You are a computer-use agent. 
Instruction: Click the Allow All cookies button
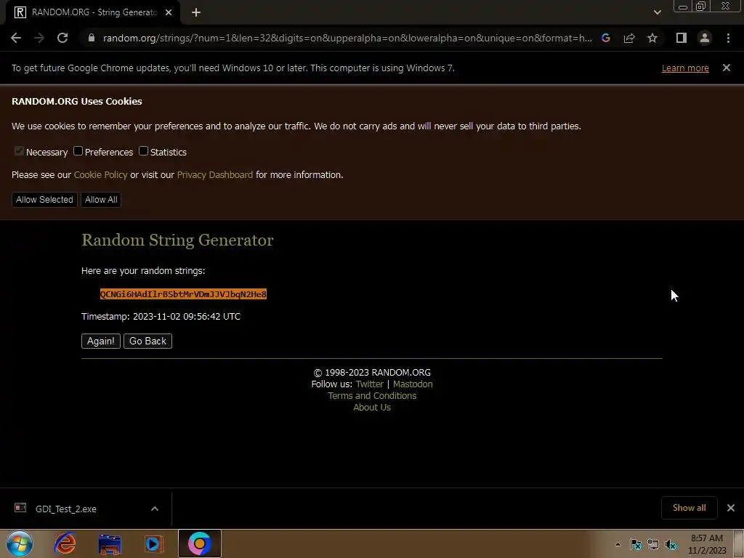click(101, 200)
